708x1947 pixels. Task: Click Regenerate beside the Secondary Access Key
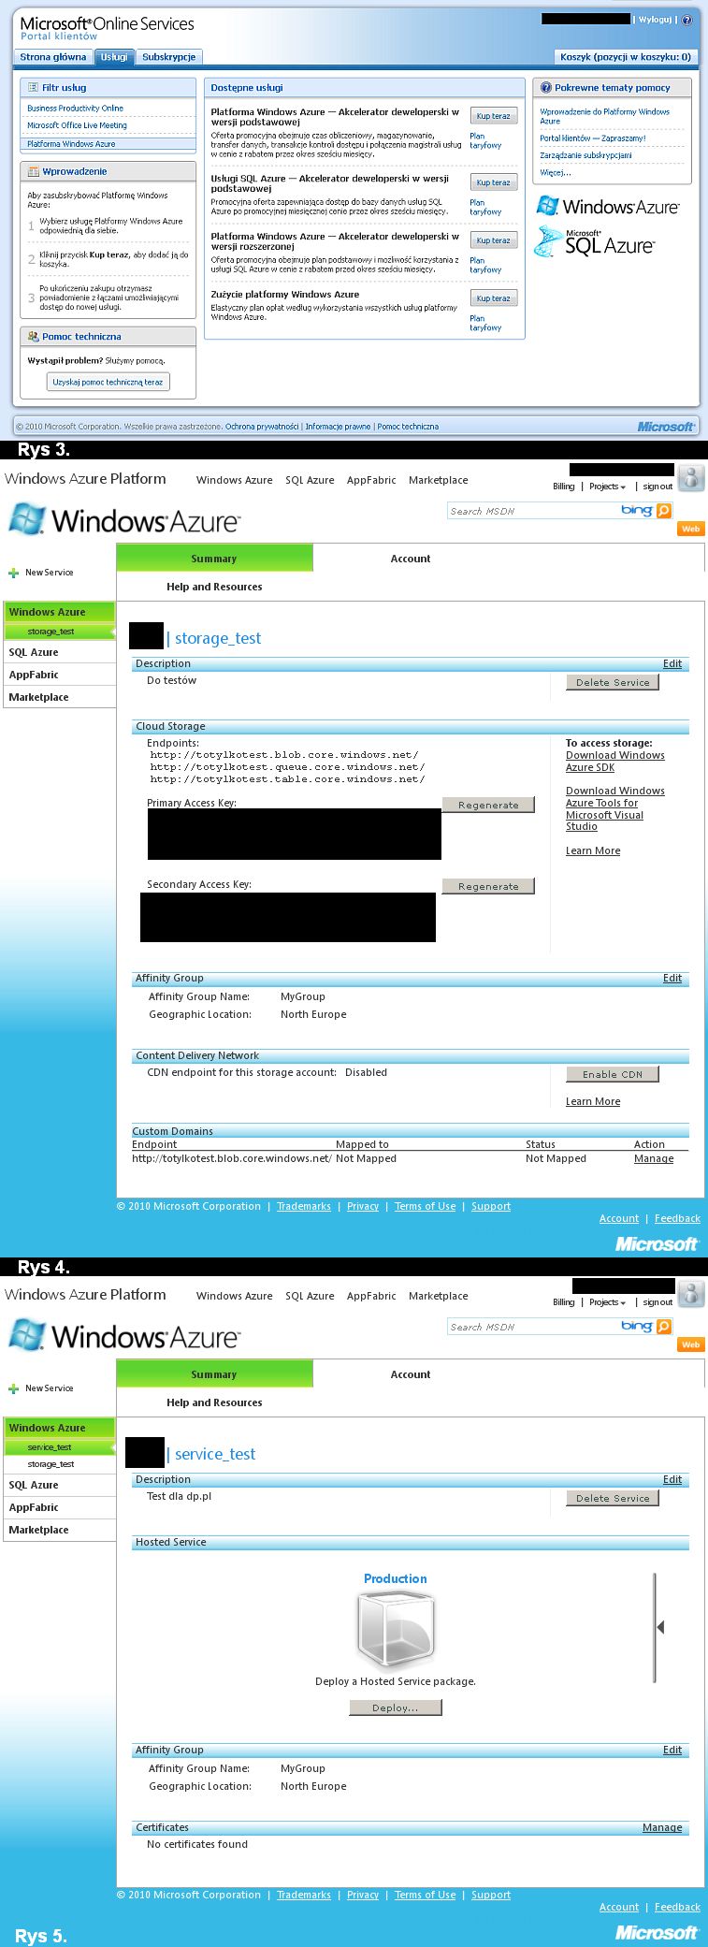(488, 886)
